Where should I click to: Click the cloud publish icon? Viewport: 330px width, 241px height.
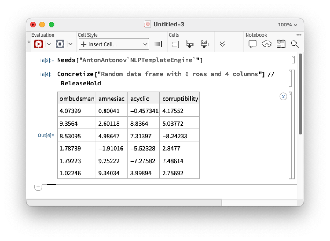coord(267,44)
